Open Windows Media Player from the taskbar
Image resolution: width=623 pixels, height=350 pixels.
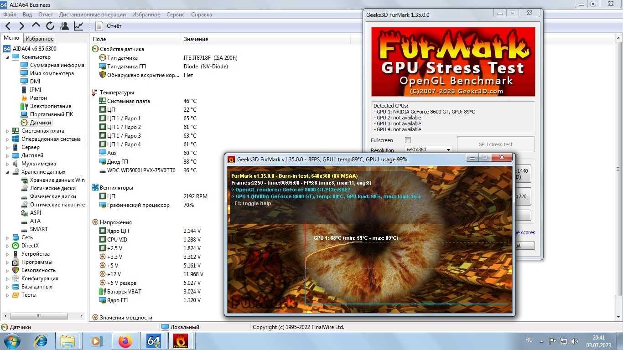(x=96, y=341)
